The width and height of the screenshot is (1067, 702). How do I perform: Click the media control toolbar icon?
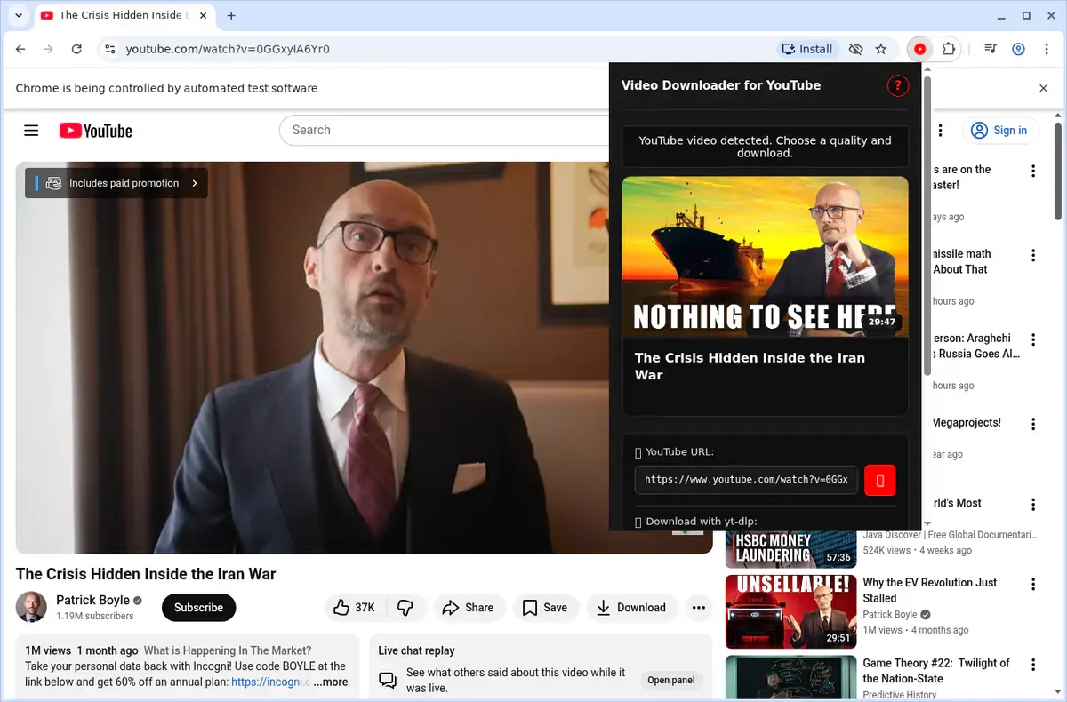990,50
